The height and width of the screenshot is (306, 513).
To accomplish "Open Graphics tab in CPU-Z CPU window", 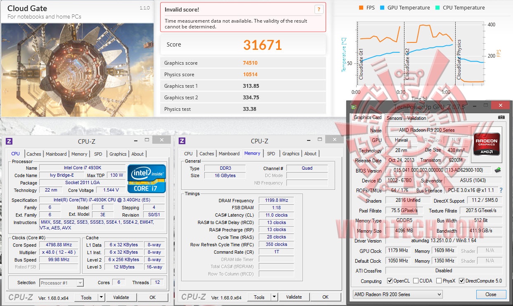I will click(118, 154).
